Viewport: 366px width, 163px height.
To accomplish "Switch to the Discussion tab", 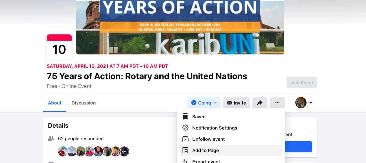I will 84,103.
